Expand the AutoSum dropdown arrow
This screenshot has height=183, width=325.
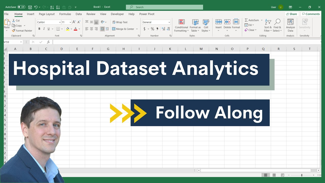[x=262, y=20]
